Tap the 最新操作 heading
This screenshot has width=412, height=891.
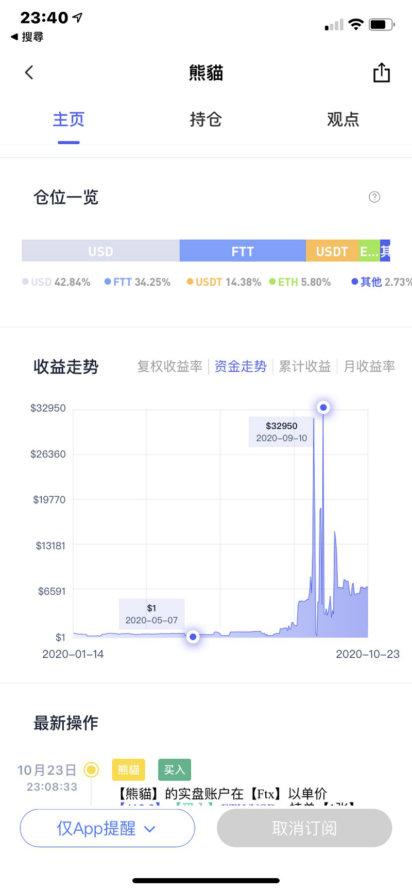66,723
